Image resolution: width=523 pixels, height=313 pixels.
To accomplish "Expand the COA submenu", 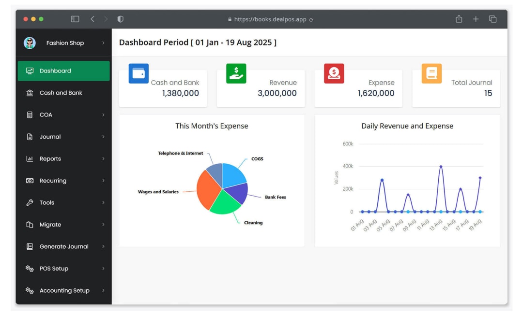I will click(103, 115).
